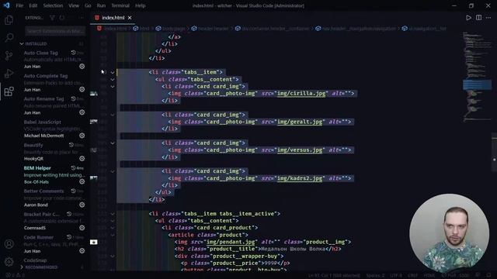Open the gear for BEM Helper extension
497x279 pixels.
pos(82,181)
